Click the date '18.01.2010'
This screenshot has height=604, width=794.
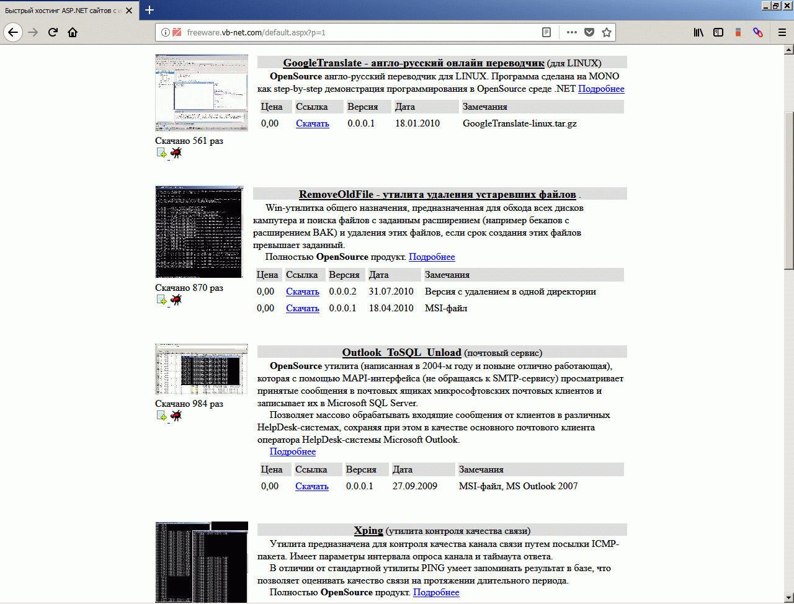coord(417,123)
